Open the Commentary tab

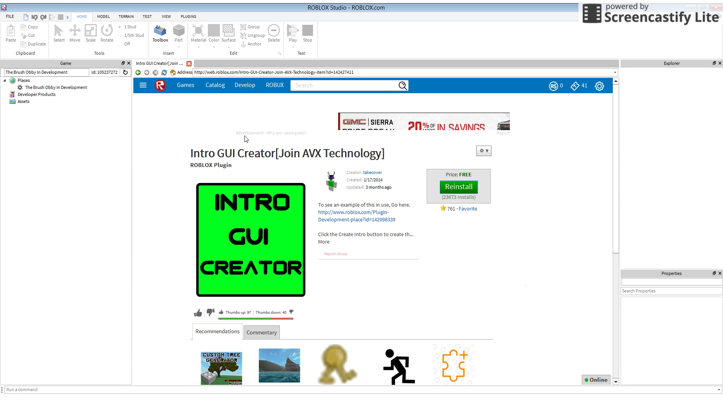tap(261, 333)
